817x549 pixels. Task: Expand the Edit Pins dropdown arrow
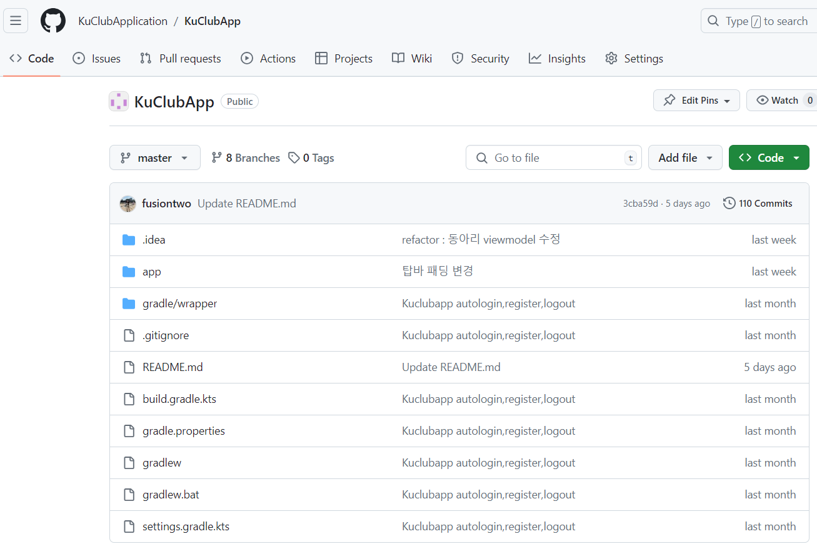pos(727,101)
